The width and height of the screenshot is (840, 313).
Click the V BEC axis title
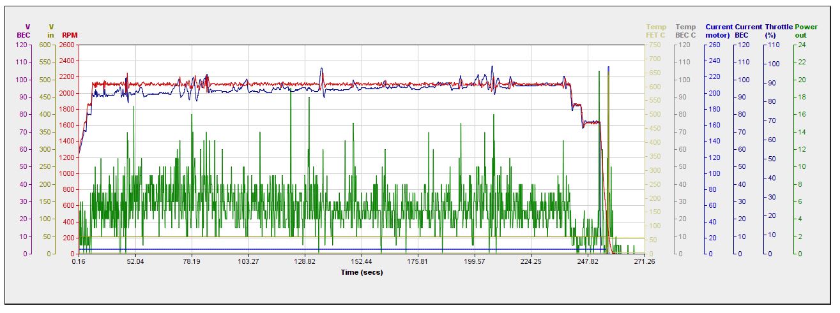tap(23, 31)
